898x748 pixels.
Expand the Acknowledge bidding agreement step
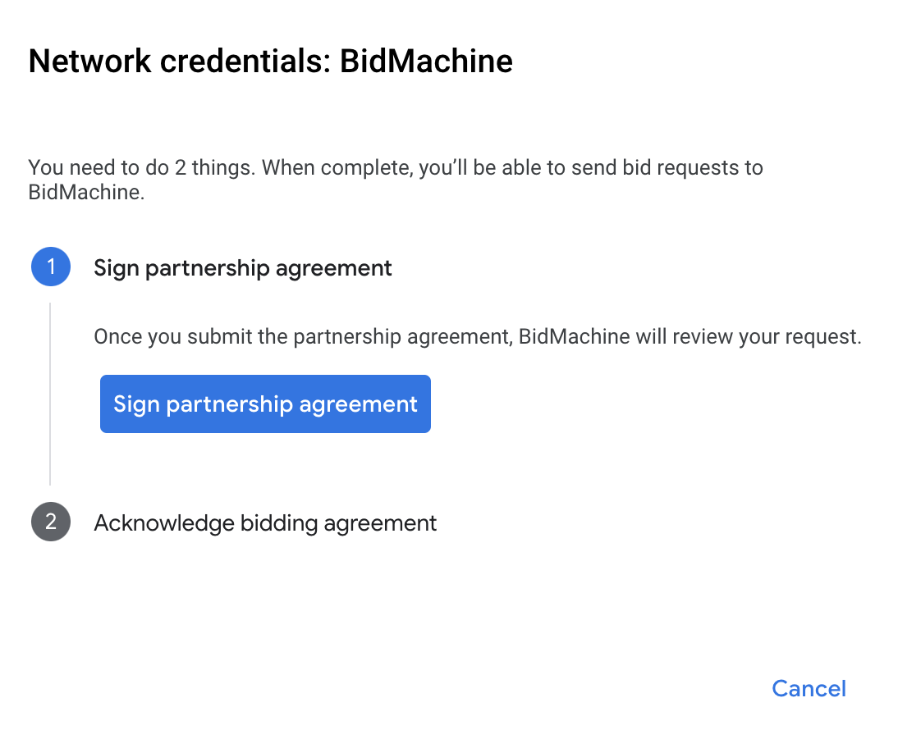tap(265, 522)
